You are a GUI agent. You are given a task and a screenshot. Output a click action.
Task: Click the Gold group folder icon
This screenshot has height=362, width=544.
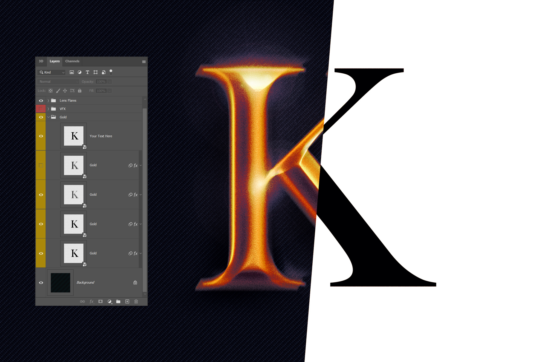54,117
